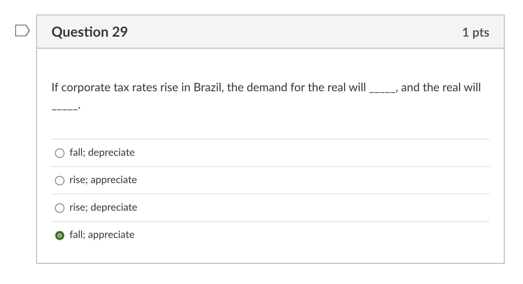Click the word 'If' starting the question
Image resolution: width=523 pixels, height=284 pixels.
click(x=55, y=87)
